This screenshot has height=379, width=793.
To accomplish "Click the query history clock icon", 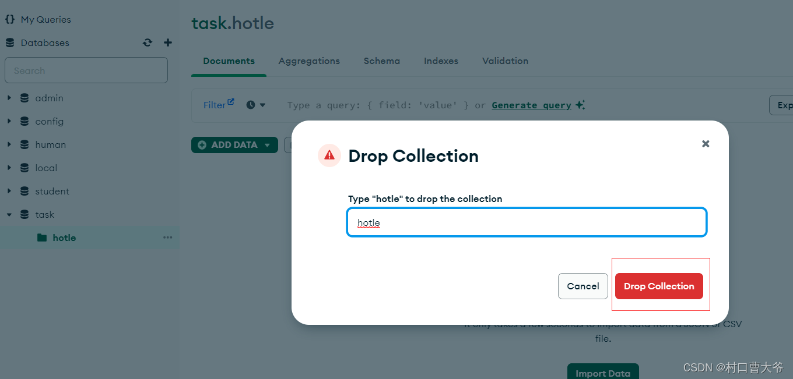I will tap(251, 105).
